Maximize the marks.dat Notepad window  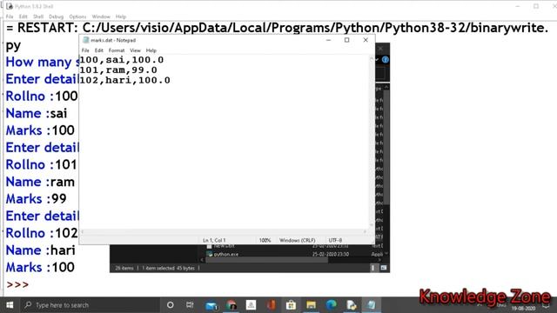click(x=346, y=40)
